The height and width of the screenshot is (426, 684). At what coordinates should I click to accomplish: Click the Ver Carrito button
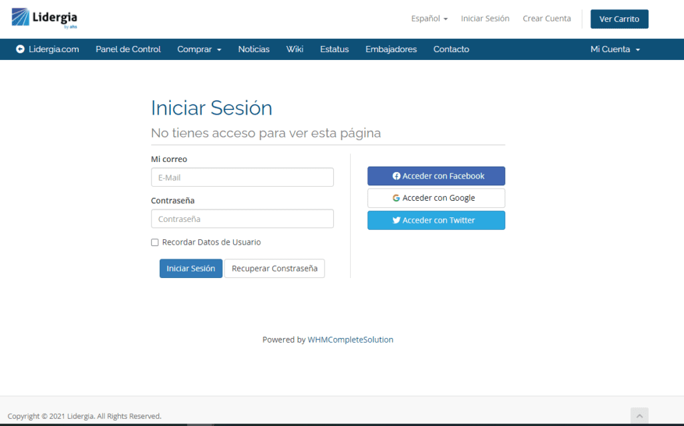coord(619,19)
